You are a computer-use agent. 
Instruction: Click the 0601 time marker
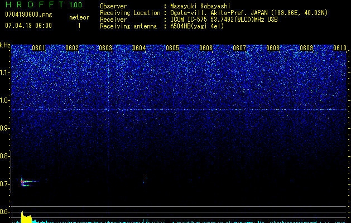pos(39,48)
